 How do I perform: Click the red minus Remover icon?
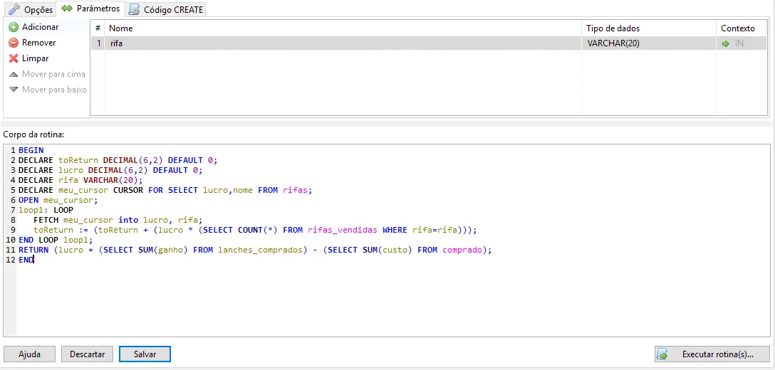(14, 43)
